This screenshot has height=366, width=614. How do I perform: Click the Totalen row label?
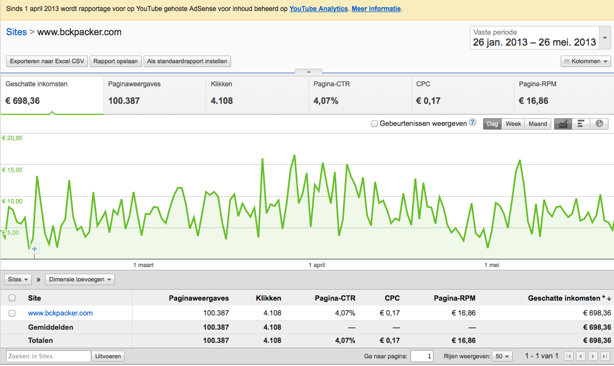pos(40,341)
